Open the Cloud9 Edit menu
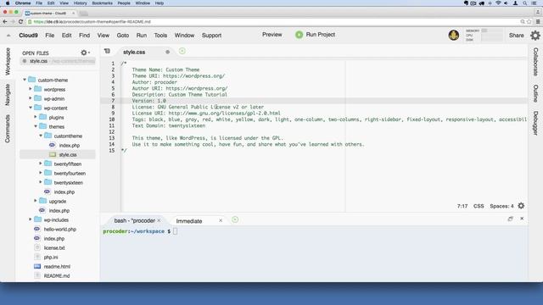This screenshot has height=305, width=543. coord(66,36)
